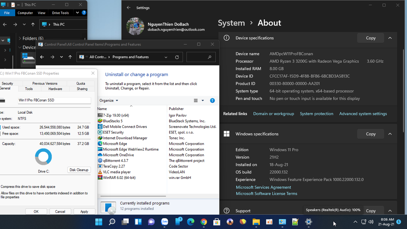The image size is (407, 229).
Task: Open Google Chrome from the taskbar
Action: [x=204, y=222]
